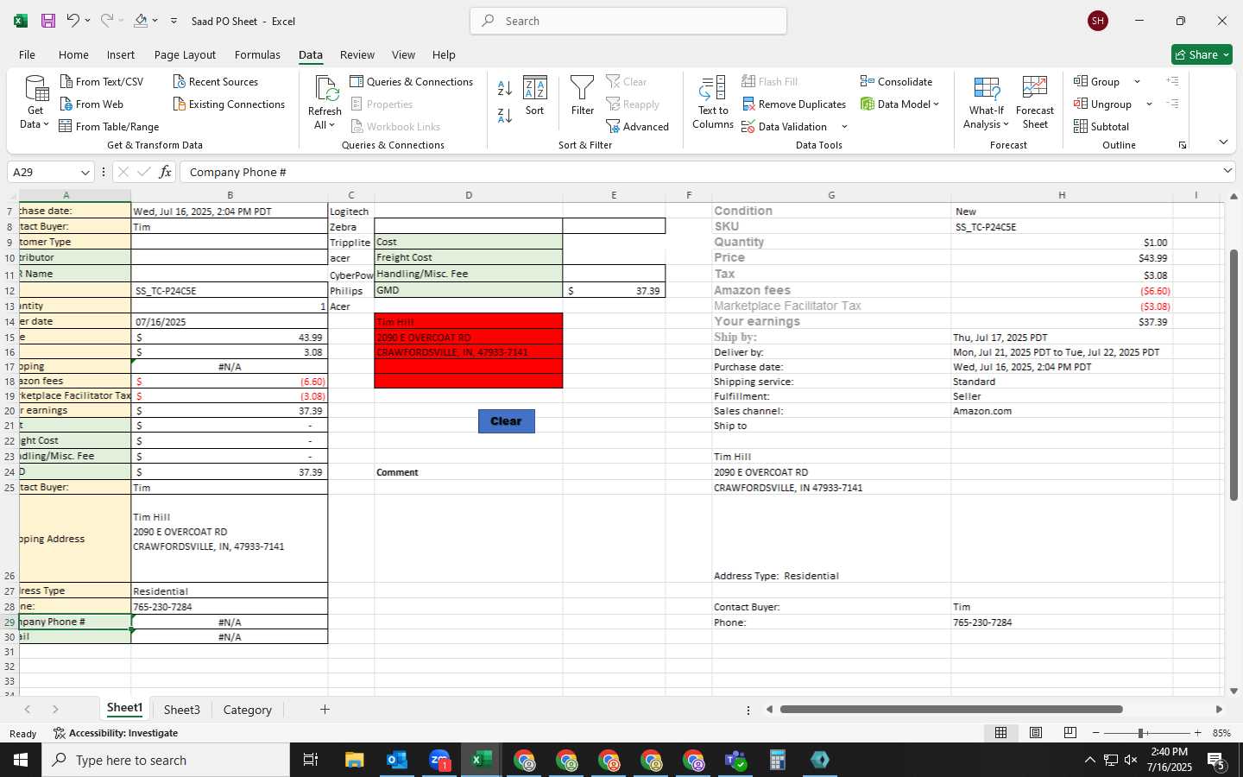
Task: Open Data Validation dropdown arrow
Action: pos(844,127)
